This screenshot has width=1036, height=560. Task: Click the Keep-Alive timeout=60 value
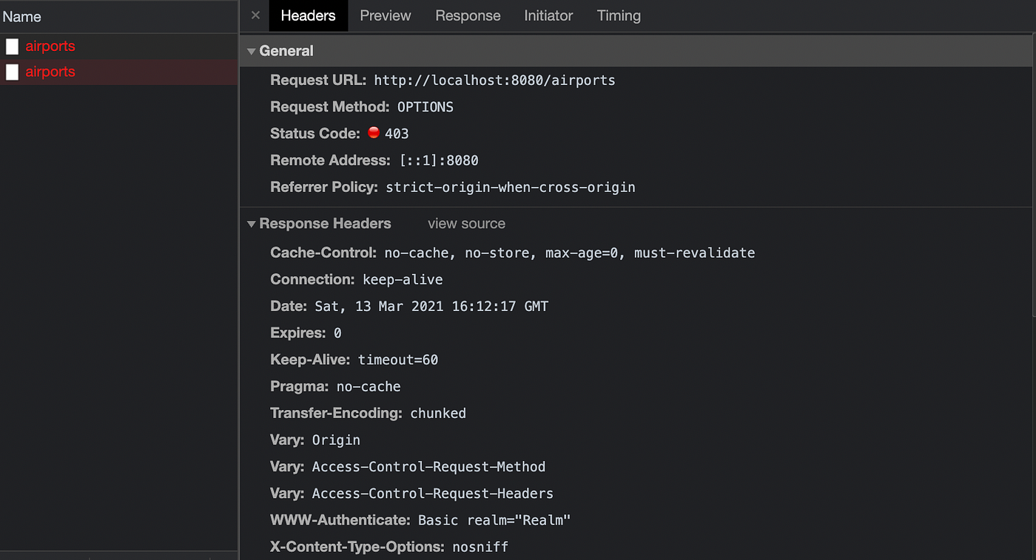click(x=398, y=360)
